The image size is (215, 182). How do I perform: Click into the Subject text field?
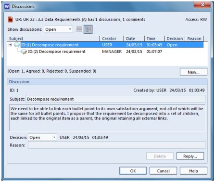tap(115, 99)
